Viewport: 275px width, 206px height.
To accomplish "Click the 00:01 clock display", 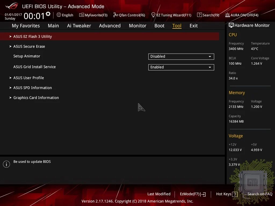I will (34, 16).
